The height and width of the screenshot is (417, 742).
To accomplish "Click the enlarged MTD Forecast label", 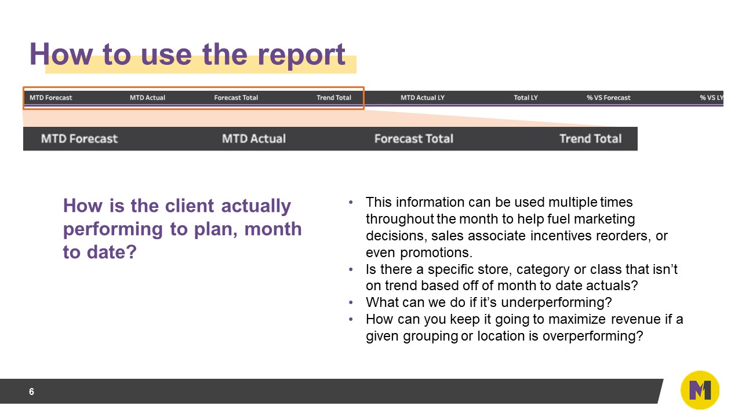I will (79, 138).
